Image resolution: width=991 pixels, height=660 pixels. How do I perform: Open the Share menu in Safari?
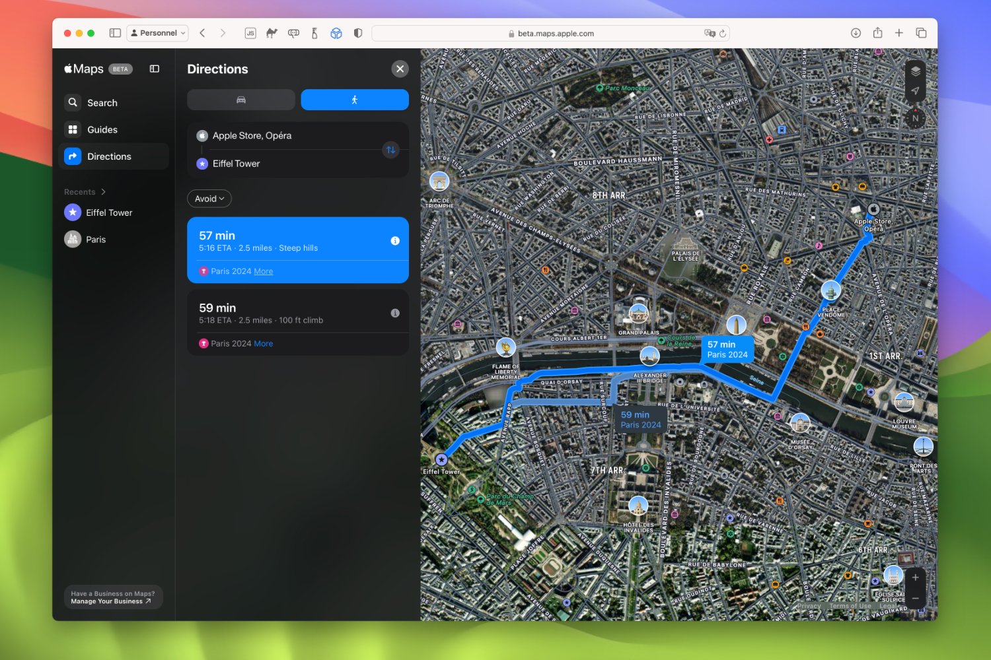click(877, 33)
